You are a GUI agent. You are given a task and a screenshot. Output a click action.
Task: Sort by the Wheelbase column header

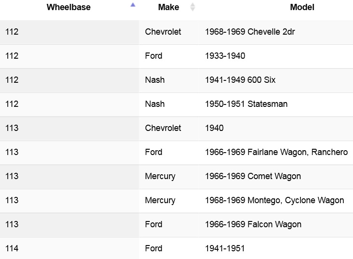[x=69, y=7]
